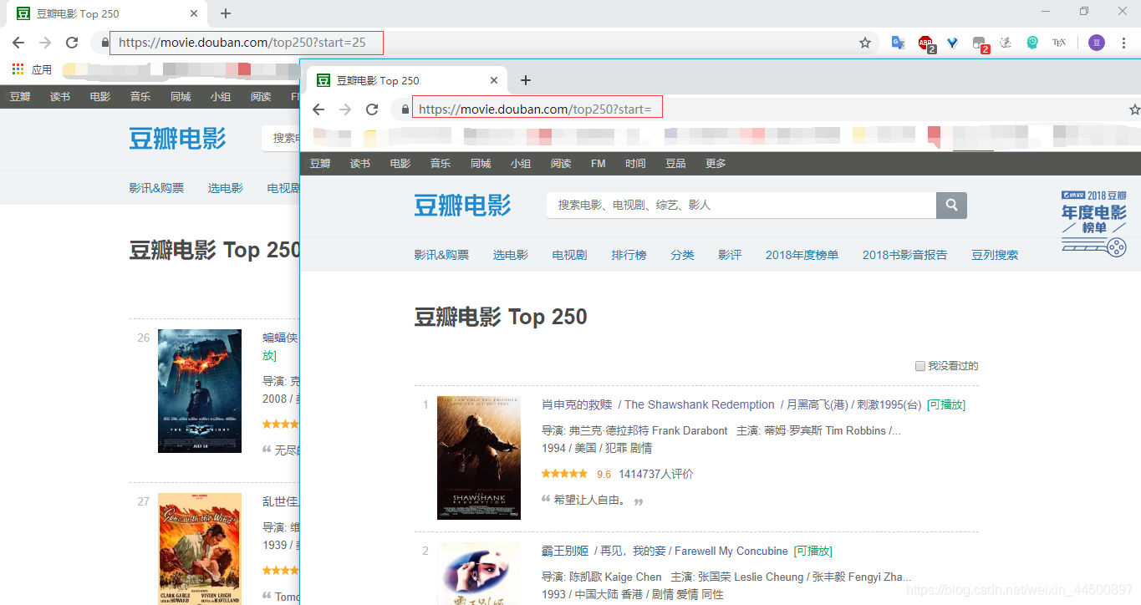
Task: Close 豆瓣电影 Top 250 tab in rear window
Action: pos(194,13)
